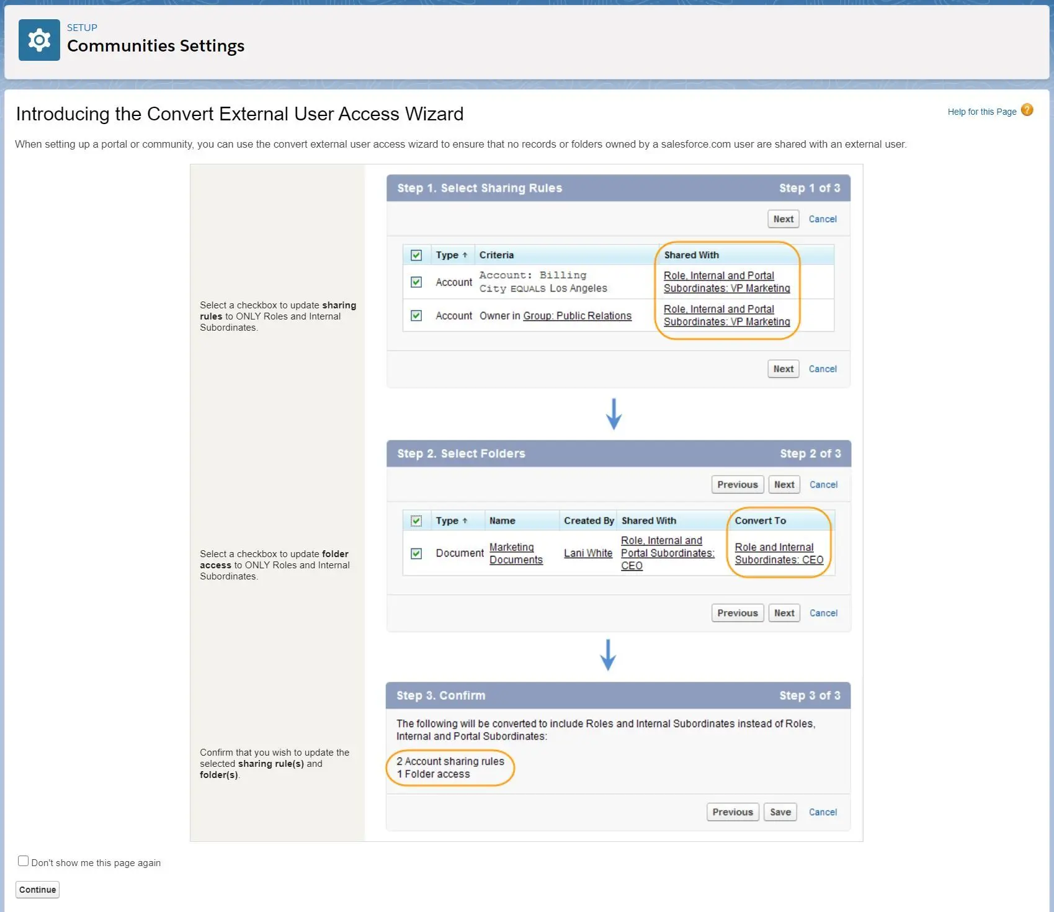Click the 'Step 1. Select Sharing Rules' header
Viewport: 1054px width, 912px height.
coord(480,188)
